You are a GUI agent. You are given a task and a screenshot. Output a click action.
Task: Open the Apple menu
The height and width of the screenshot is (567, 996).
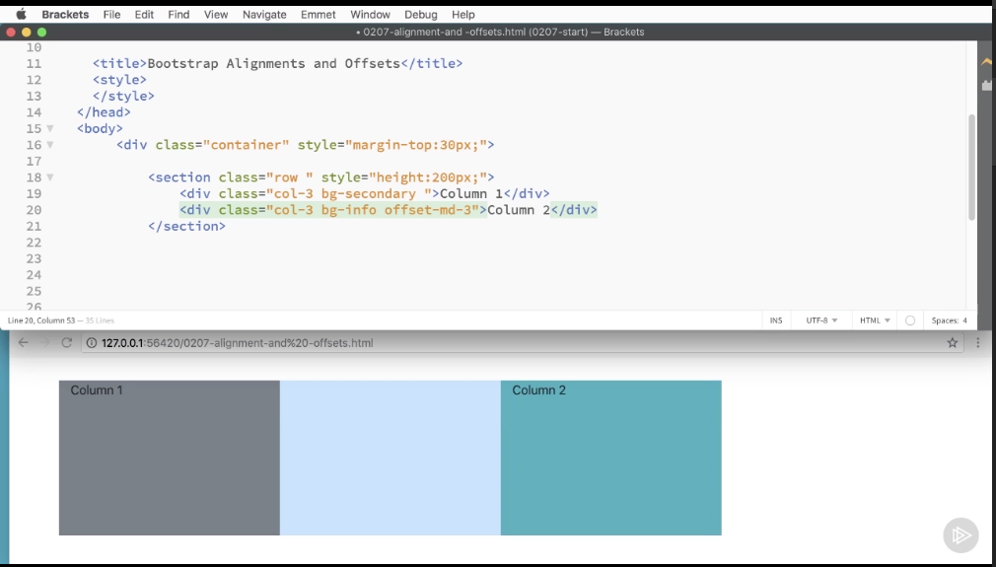point(21,14)
